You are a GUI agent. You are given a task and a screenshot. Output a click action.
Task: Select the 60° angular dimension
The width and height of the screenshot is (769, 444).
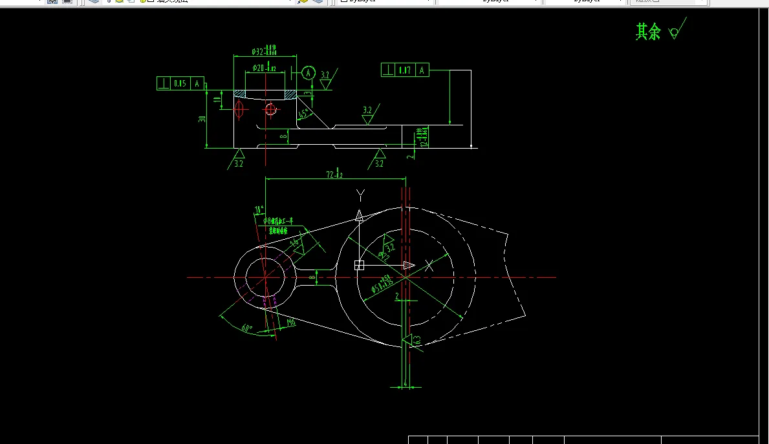[x=246, y=328]
